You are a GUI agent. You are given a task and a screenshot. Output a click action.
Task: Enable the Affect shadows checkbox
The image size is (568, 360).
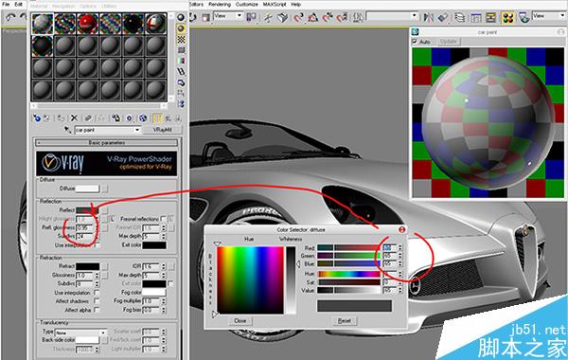click(97, 301)
